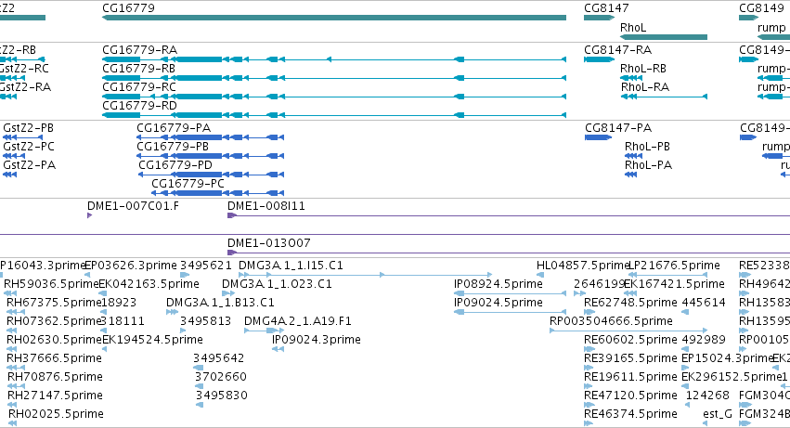This screenshot has height=428, width=790.
Task: Select the DME1-007C01.F feature label
Action: click(x=133, y=206)
